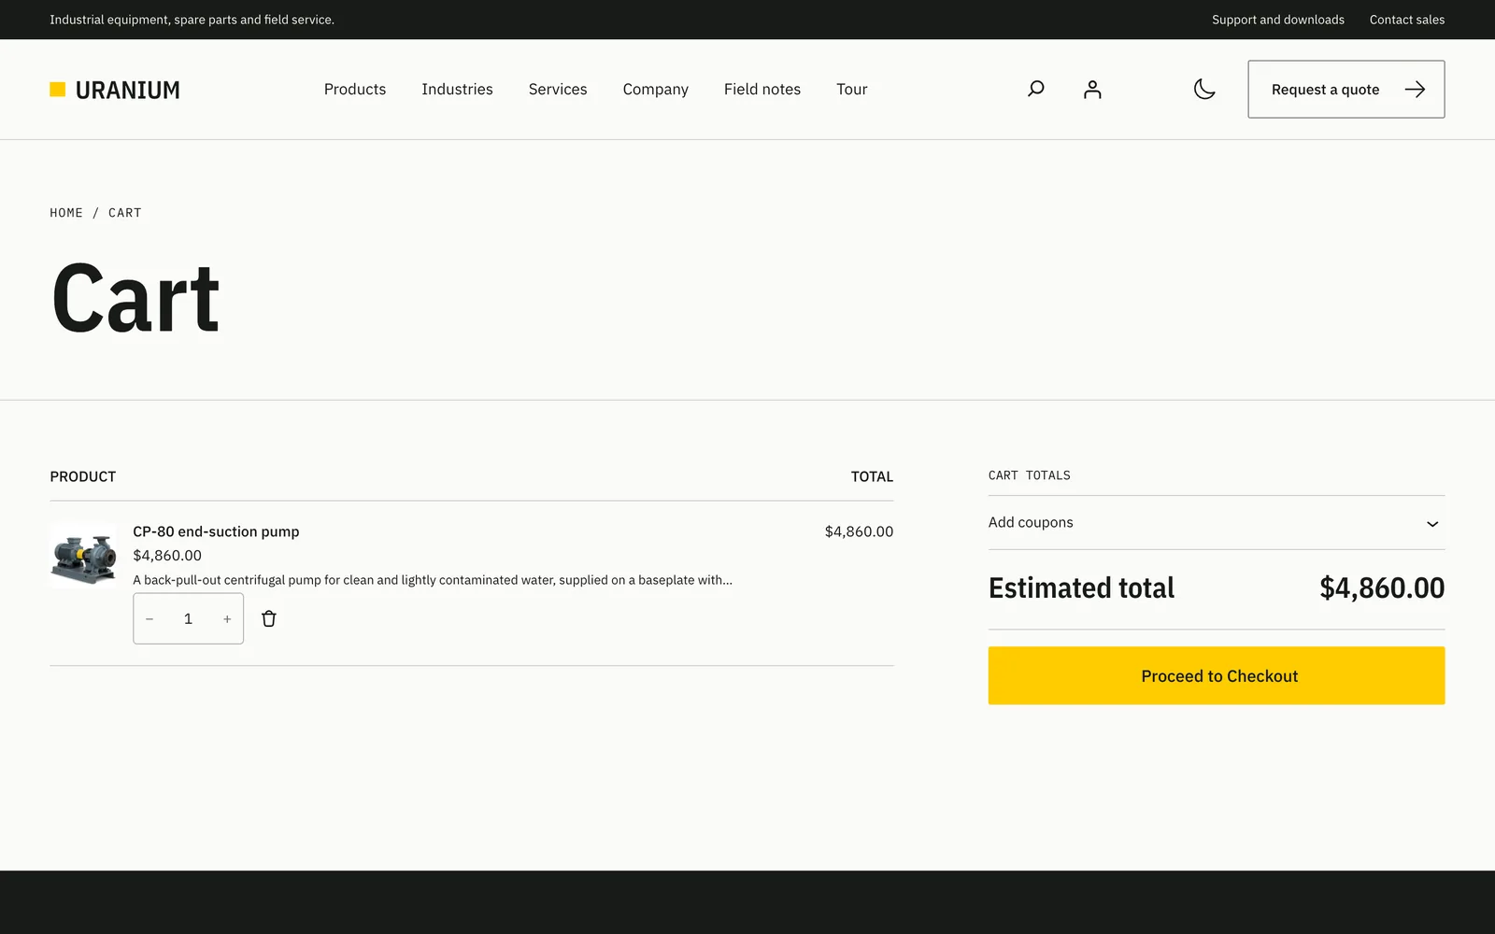Click the CART breadcrumb text
This screenshot has width=1495, height=934.
pos(125,213)
